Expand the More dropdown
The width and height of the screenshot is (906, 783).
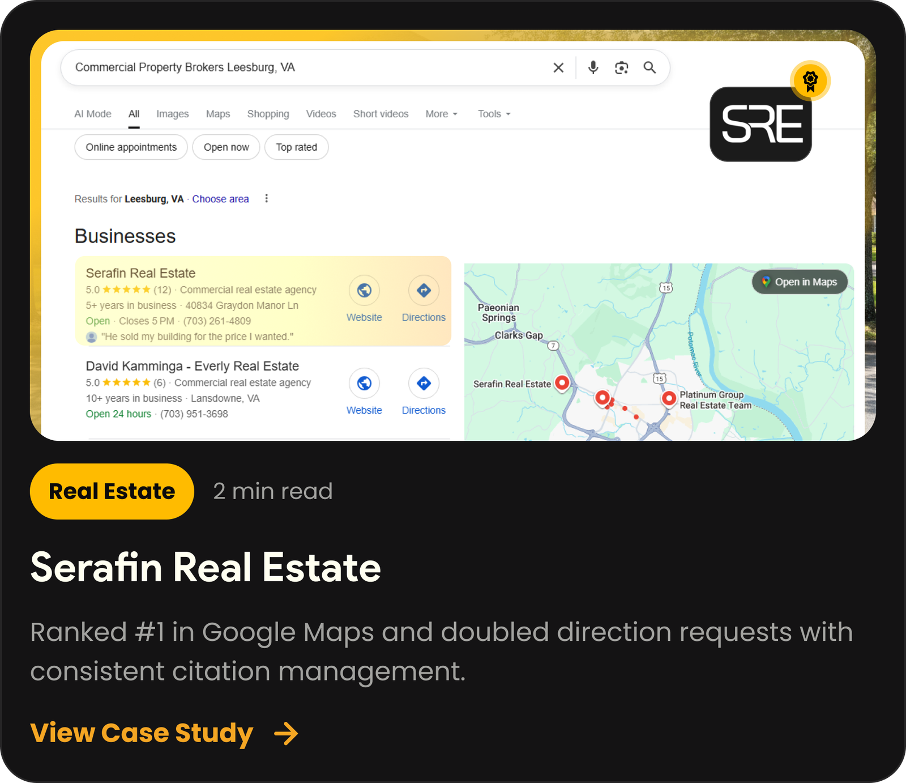click(442, 114)
